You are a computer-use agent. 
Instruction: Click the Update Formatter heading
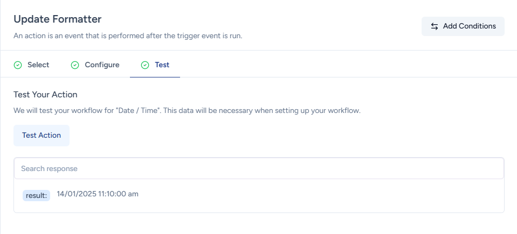click(x=58, y=19)
